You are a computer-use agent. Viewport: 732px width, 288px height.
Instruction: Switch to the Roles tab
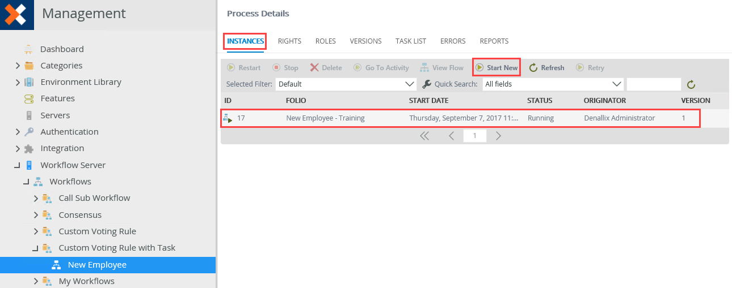[326, 41]
